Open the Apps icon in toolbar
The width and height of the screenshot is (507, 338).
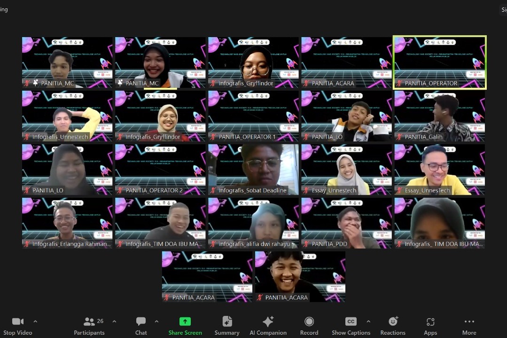point(430,322)
